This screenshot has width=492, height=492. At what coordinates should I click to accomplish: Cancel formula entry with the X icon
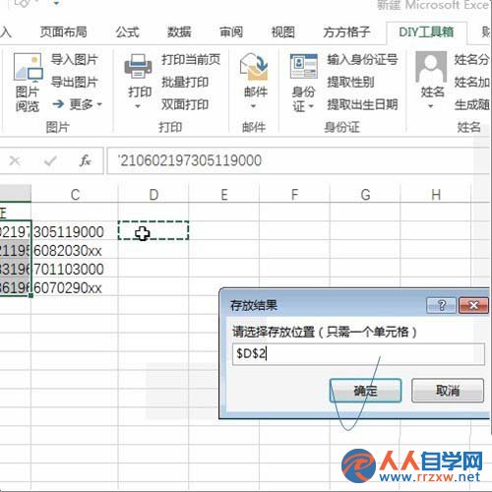(15, 160)
